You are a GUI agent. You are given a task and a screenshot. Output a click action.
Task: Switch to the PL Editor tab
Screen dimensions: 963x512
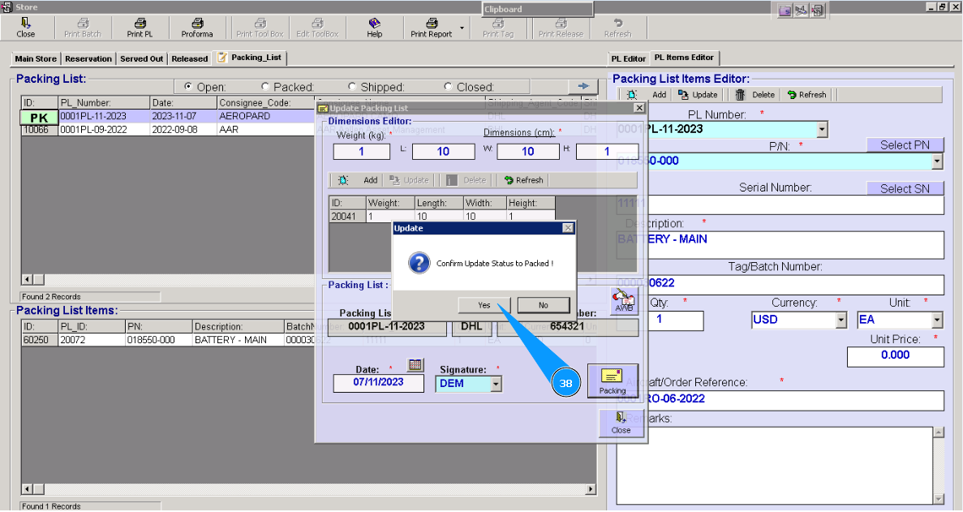(629, 58)
